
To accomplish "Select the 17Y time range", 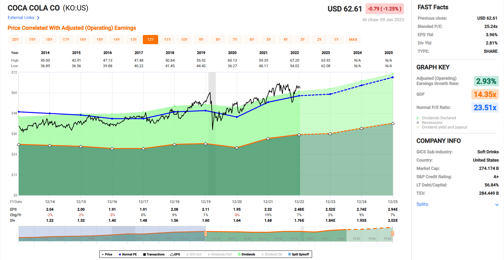I will coord(66,40).
